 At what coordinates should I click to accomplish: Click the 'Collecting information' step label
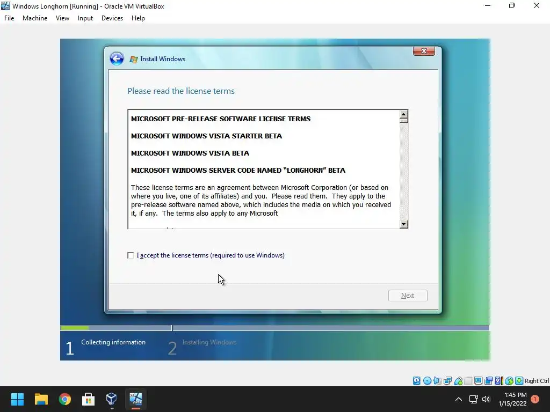[x=113, y=342]
